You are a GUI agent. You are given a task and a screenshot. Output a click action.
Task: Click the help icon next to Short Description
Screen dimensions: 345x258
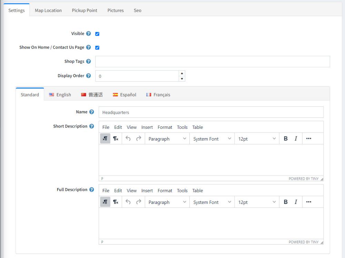(91, 126)
